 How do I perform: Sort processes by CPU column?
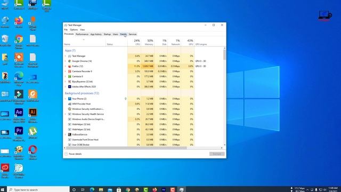pyautogui.click(x=134, y=42)
